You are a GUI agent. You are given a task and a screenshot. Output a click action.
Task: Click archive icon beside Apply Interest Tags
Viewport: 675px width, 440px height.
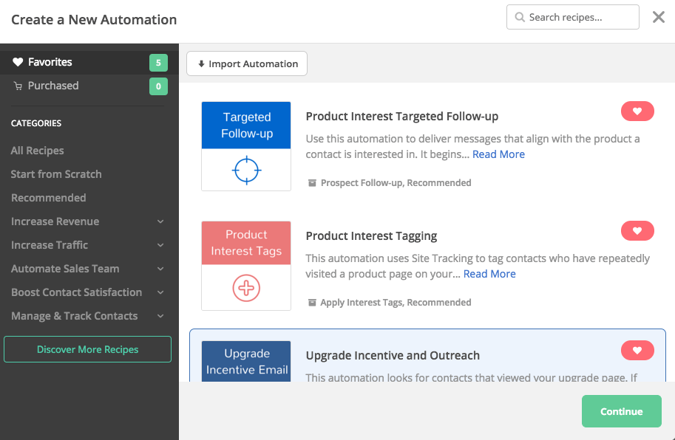[312, 303]
